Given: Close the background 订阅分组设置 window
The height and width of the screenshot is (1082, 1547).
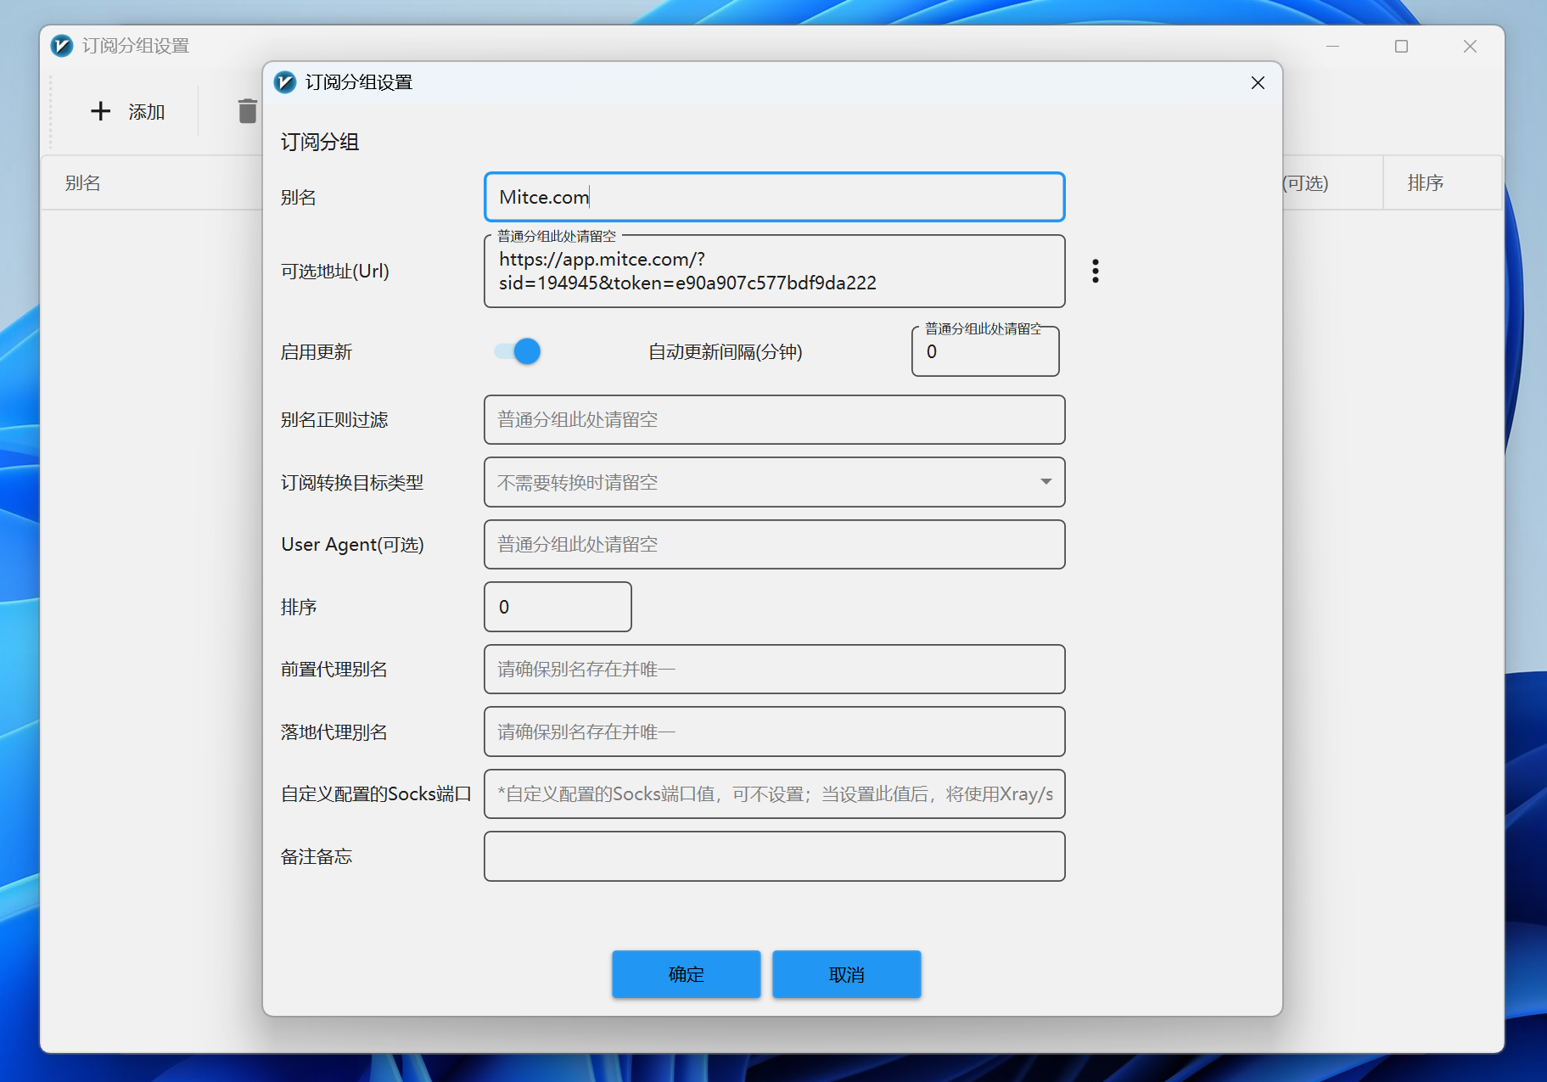Looking at the screenshot, I should tap(1470, 46).
